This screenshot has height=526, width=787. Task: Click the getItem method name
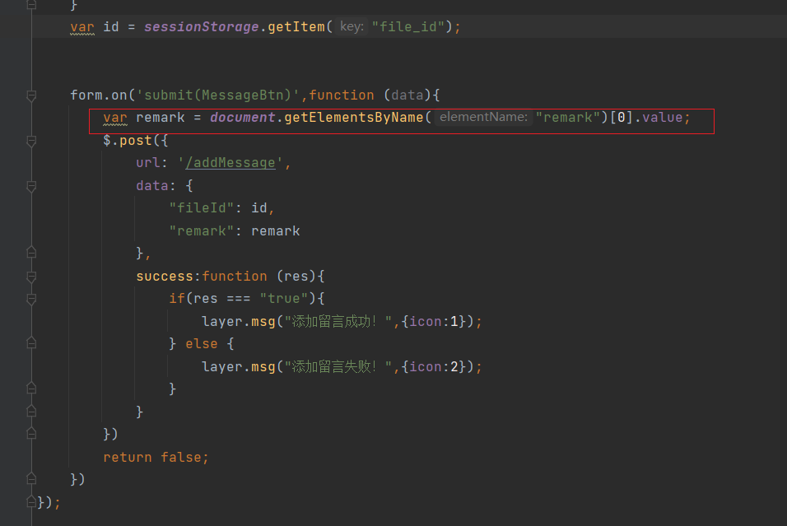pyautogui.click(x=296, y=27)
